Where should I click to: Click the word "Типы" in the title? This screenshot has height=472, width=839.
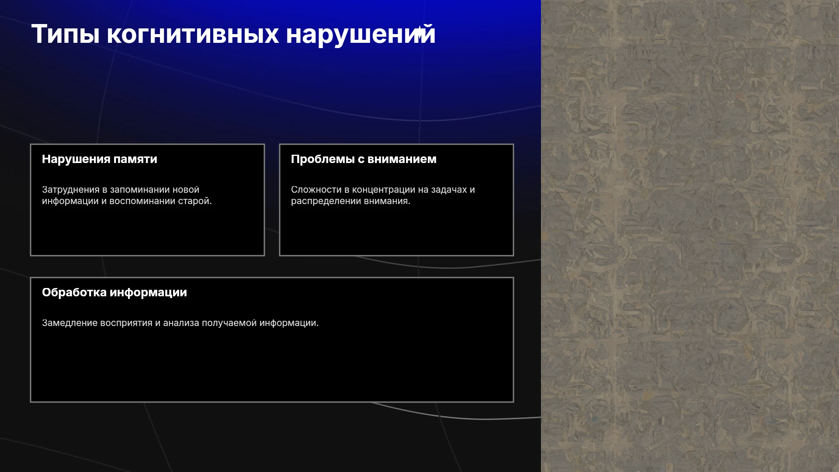point(66,34)
